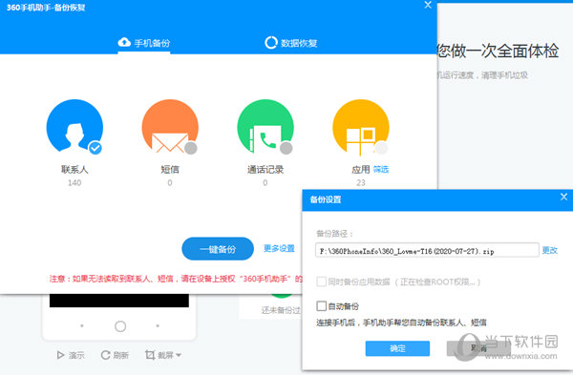This screenshot has height=375, width=573.
Task: Uncheck the 联系人 blue checkmark badge
Action: pos(95,148)
